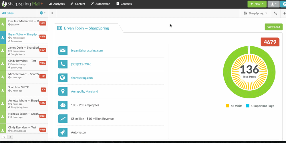
Task: Open the gear settings dropdown
Action: click(42, 13)
